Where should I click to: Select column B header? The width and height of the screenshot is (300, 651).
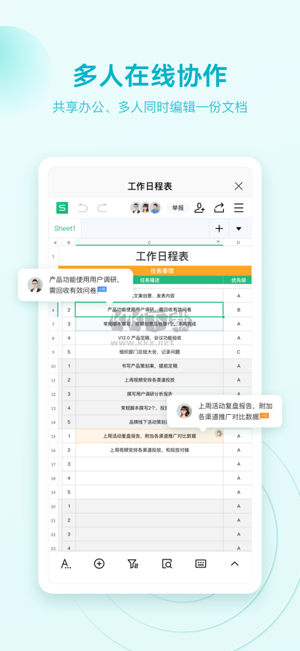tap(69, 242)
